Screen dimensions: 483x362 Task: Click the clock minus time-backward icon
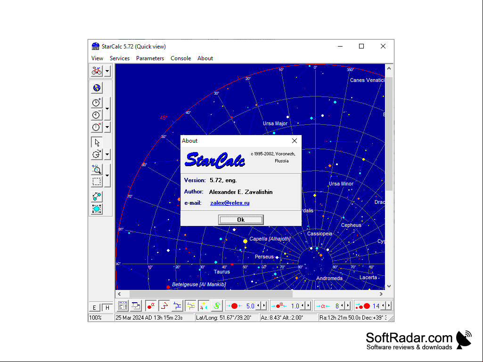[x=97, y=114]
